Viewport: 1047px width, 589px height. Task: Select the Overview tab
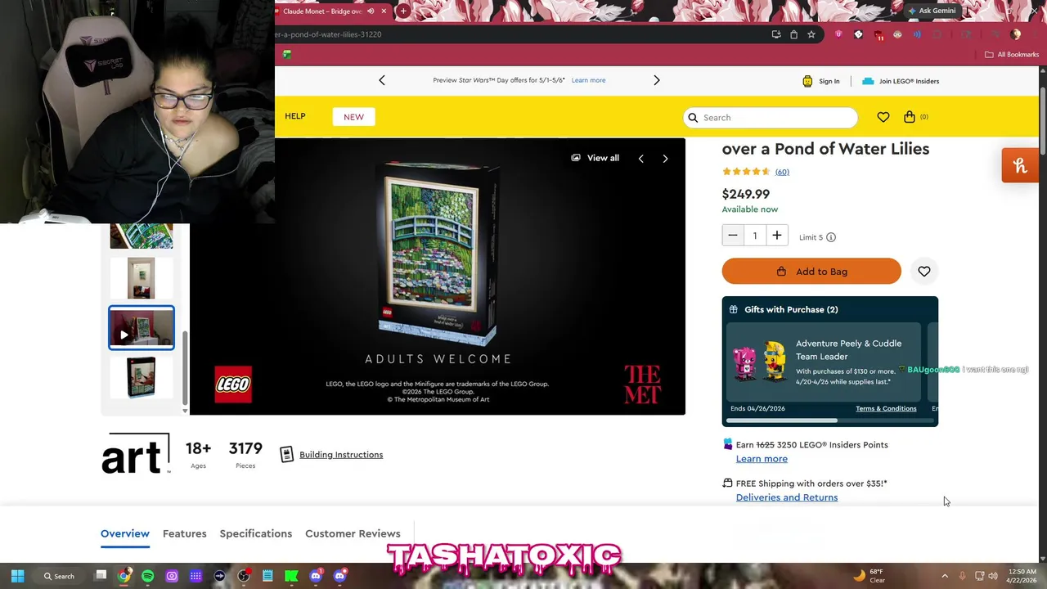[x=125, y=533]
